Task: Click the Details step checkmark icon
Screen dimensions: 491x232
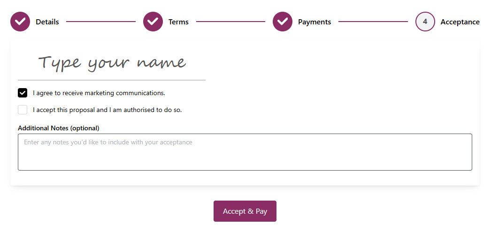Action: click(x=20, y=22)
